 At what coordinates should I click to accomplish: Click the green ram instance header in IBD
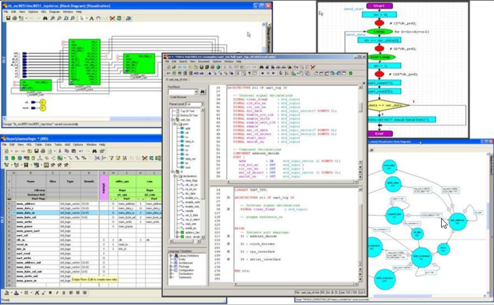click(149, 181)
